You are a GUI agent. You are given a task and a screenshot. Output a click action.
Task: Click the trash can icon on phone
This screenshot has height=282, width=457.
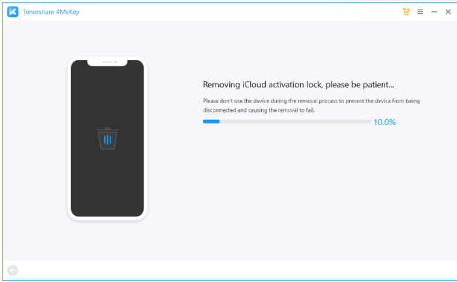(108, 139)
